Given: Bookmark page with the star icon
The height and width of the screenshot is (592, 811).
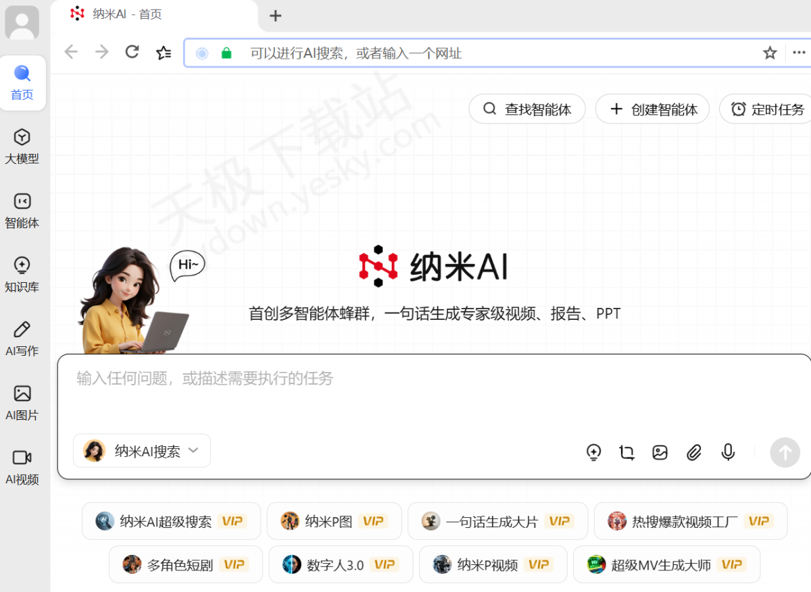Looking at the screenshot, I should click(770, 53).
